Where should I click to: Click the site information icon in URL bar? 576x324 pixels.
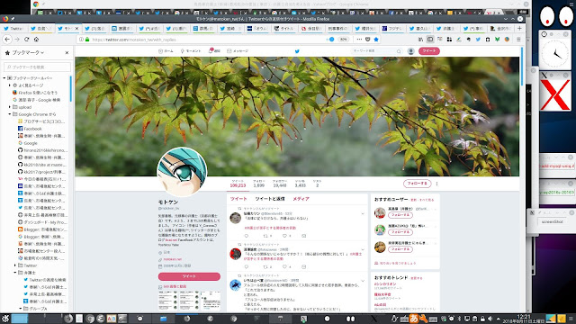click(x=81, y=40)
